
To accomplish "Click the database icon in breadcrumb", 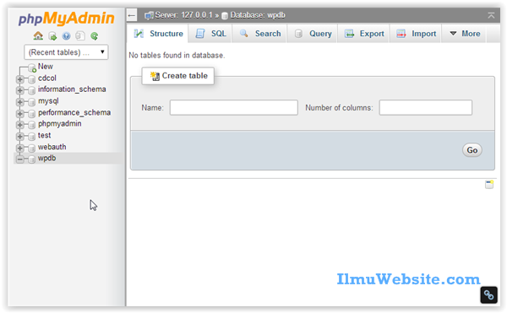I will pyautogui.click(x=225, y=15).
